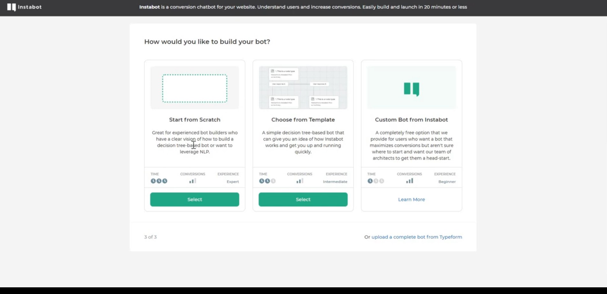Click the Custom Bot from Instabot description paragraph
The image size is (607, 294).
[411, 145]
